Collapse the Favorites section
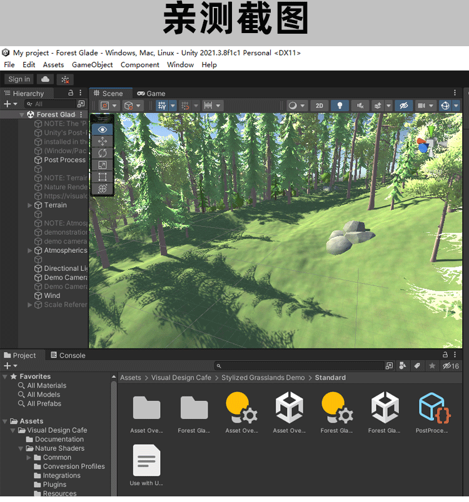 [x=5, y=377]
